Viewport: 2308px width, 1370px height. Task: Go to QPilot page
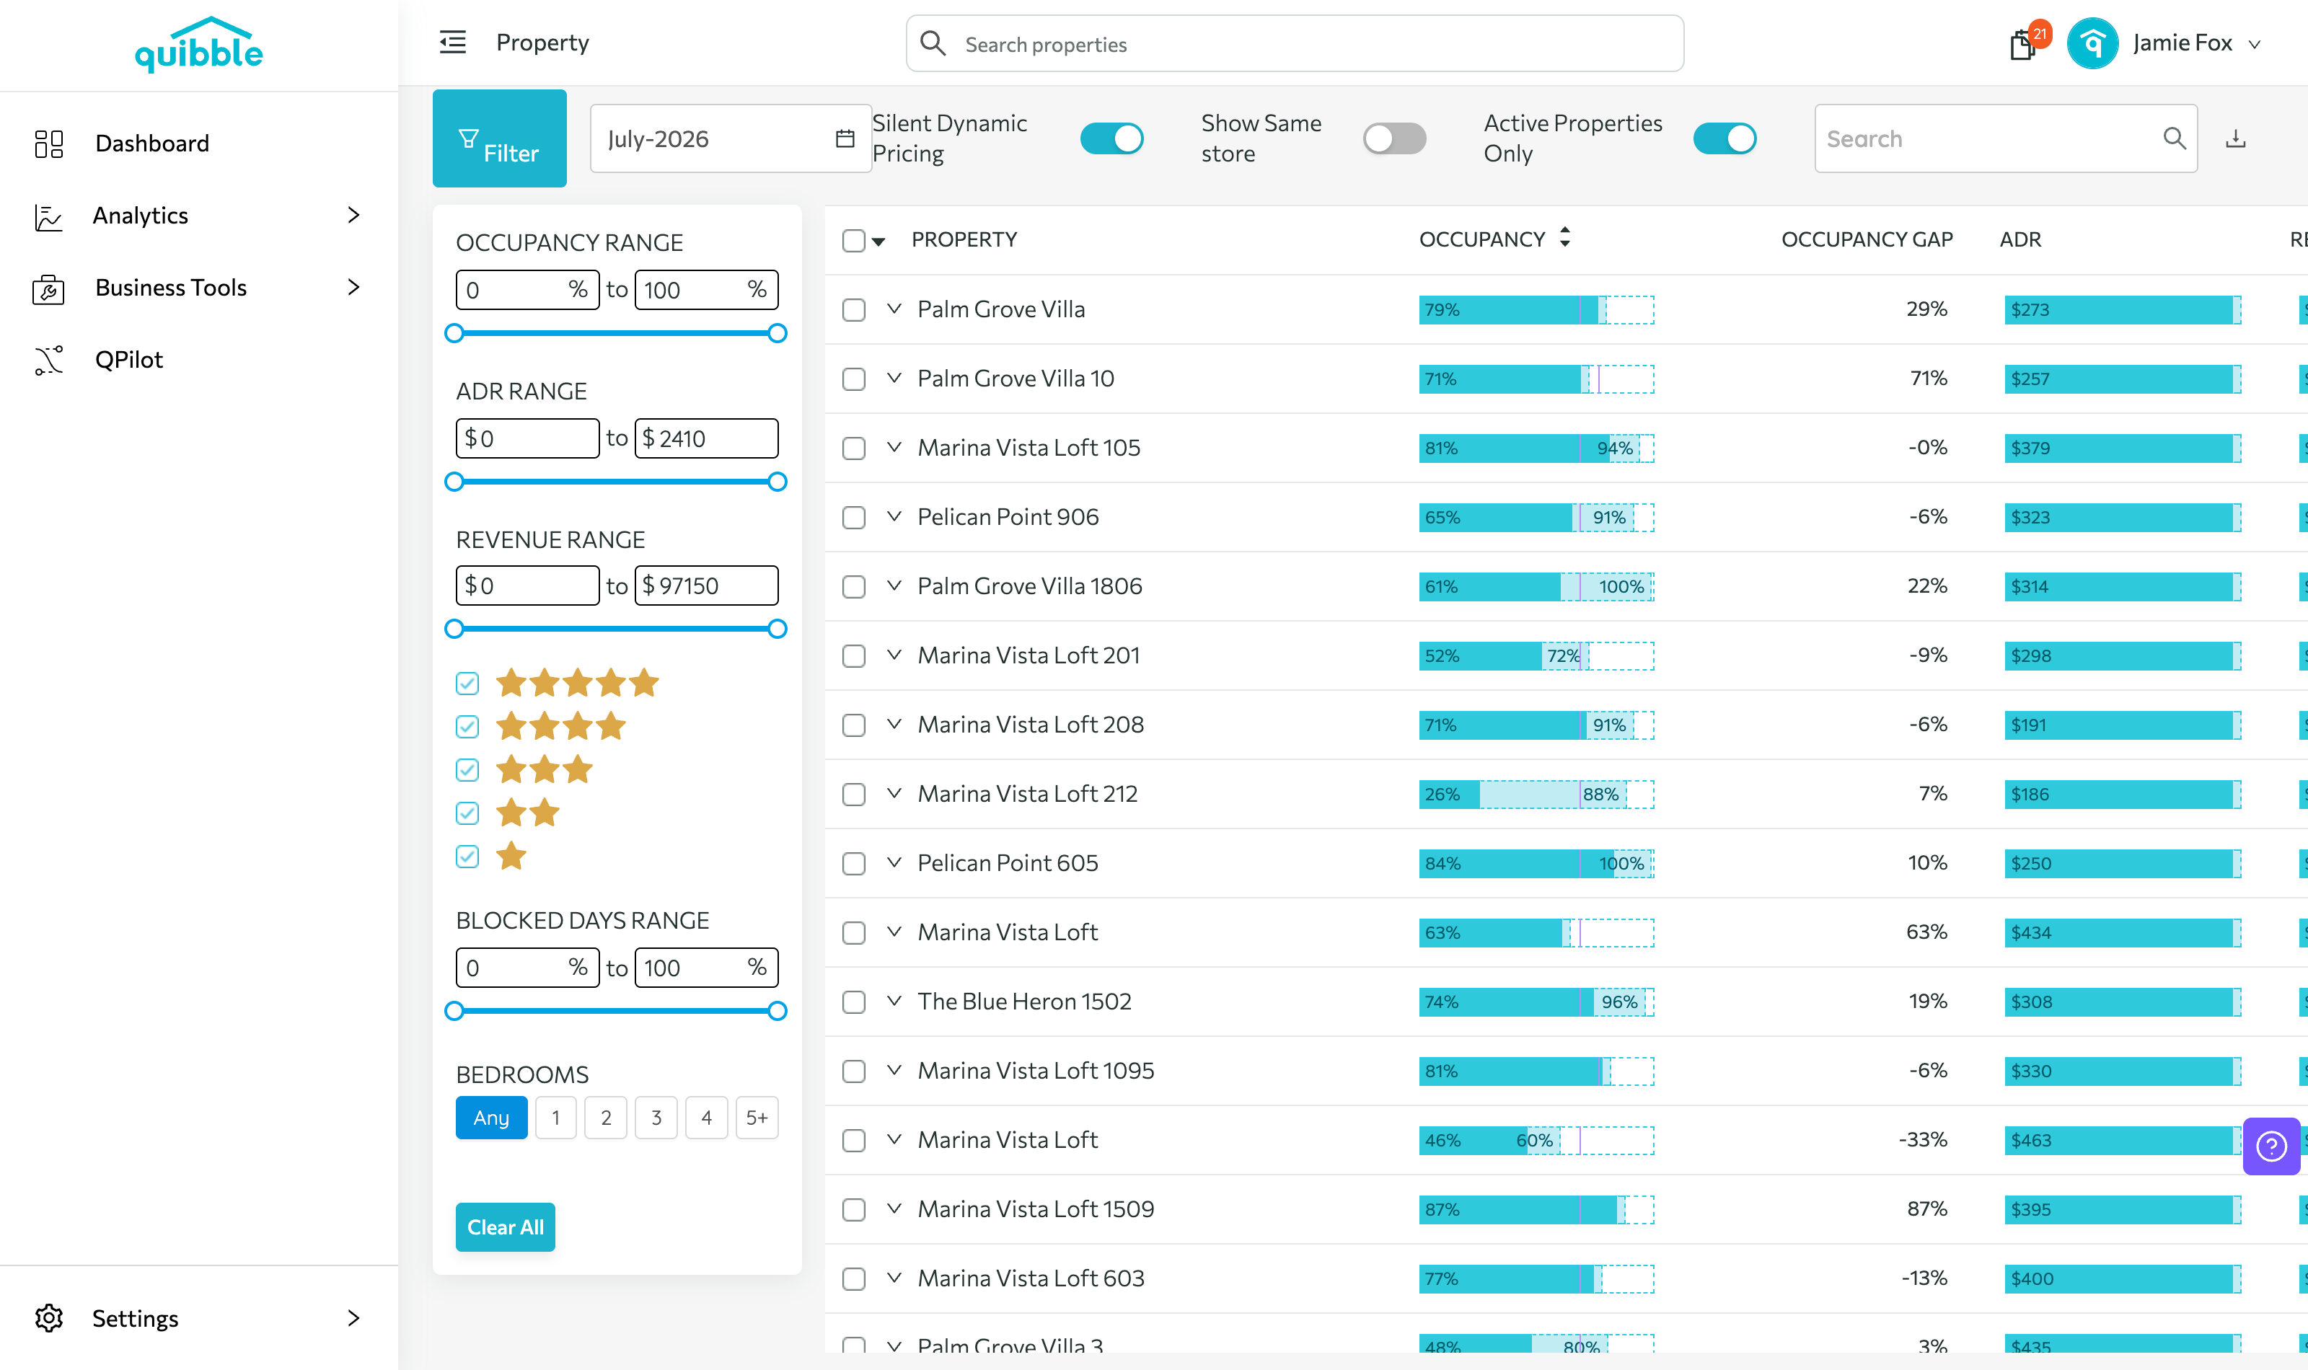(x=128, y=359)
